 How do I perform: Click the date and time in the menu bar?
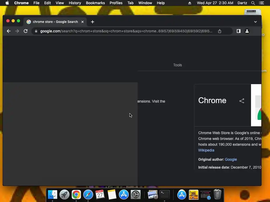(215, 3)
